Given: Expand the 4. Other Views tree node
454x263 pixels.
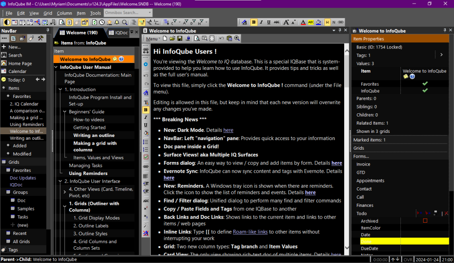Looking at the screenshot, I should (64, 192).
